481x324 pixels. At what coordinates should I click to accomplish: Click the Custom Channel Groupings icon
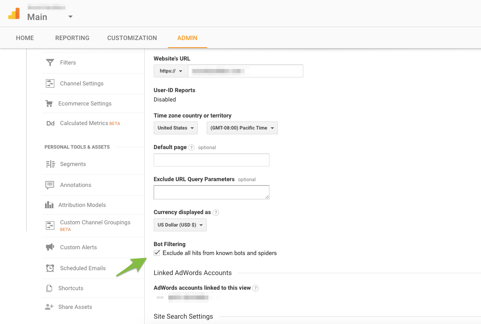pyautogui.click(x=50, y=225)
